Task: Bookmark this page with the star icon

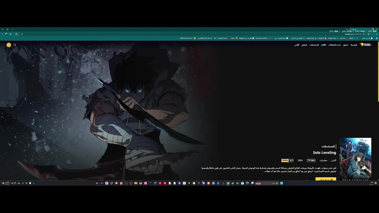Action: pyautogui.click(x=22, y=34)
